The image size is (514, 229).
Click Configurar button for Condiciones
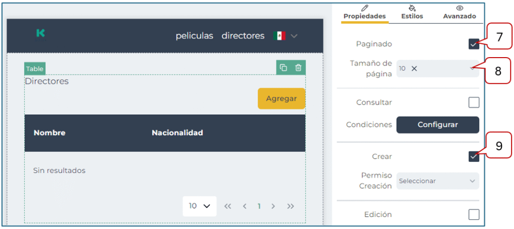click(x=437, y=125)
